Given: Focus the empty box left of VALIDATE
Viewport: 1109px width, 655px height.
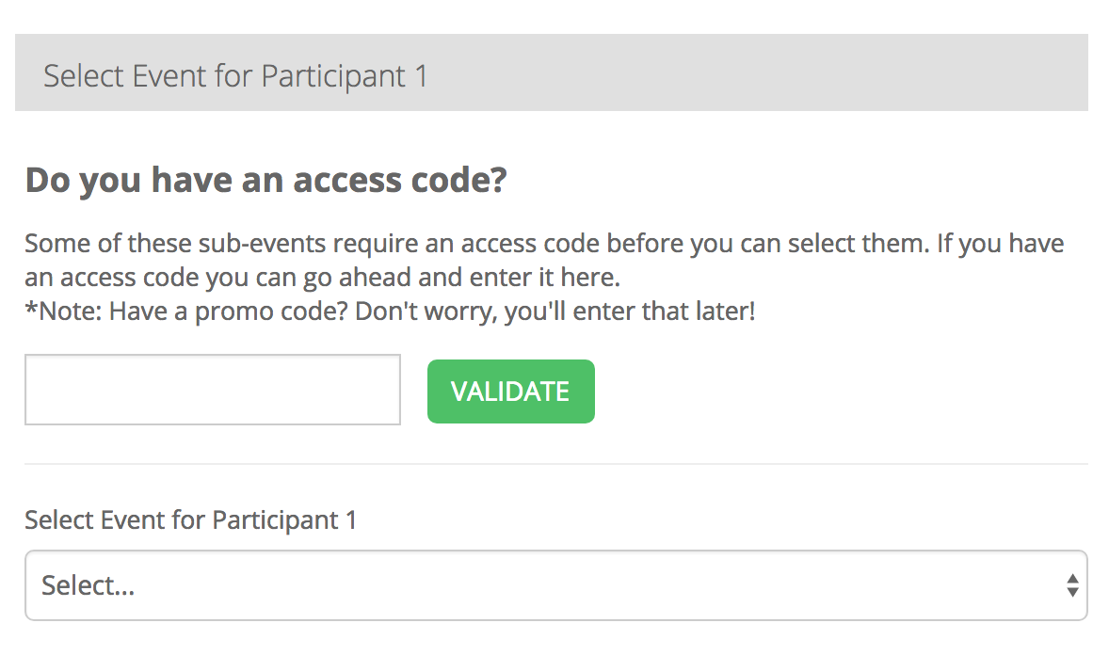Looking at the screenshot, I should (x=213, y=390).
